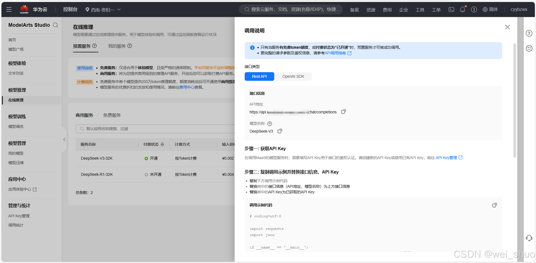Click the 未开通 status of DeepSeek-R1-32K
Viewport: 536px width, 263px height.
pos(153,174)
